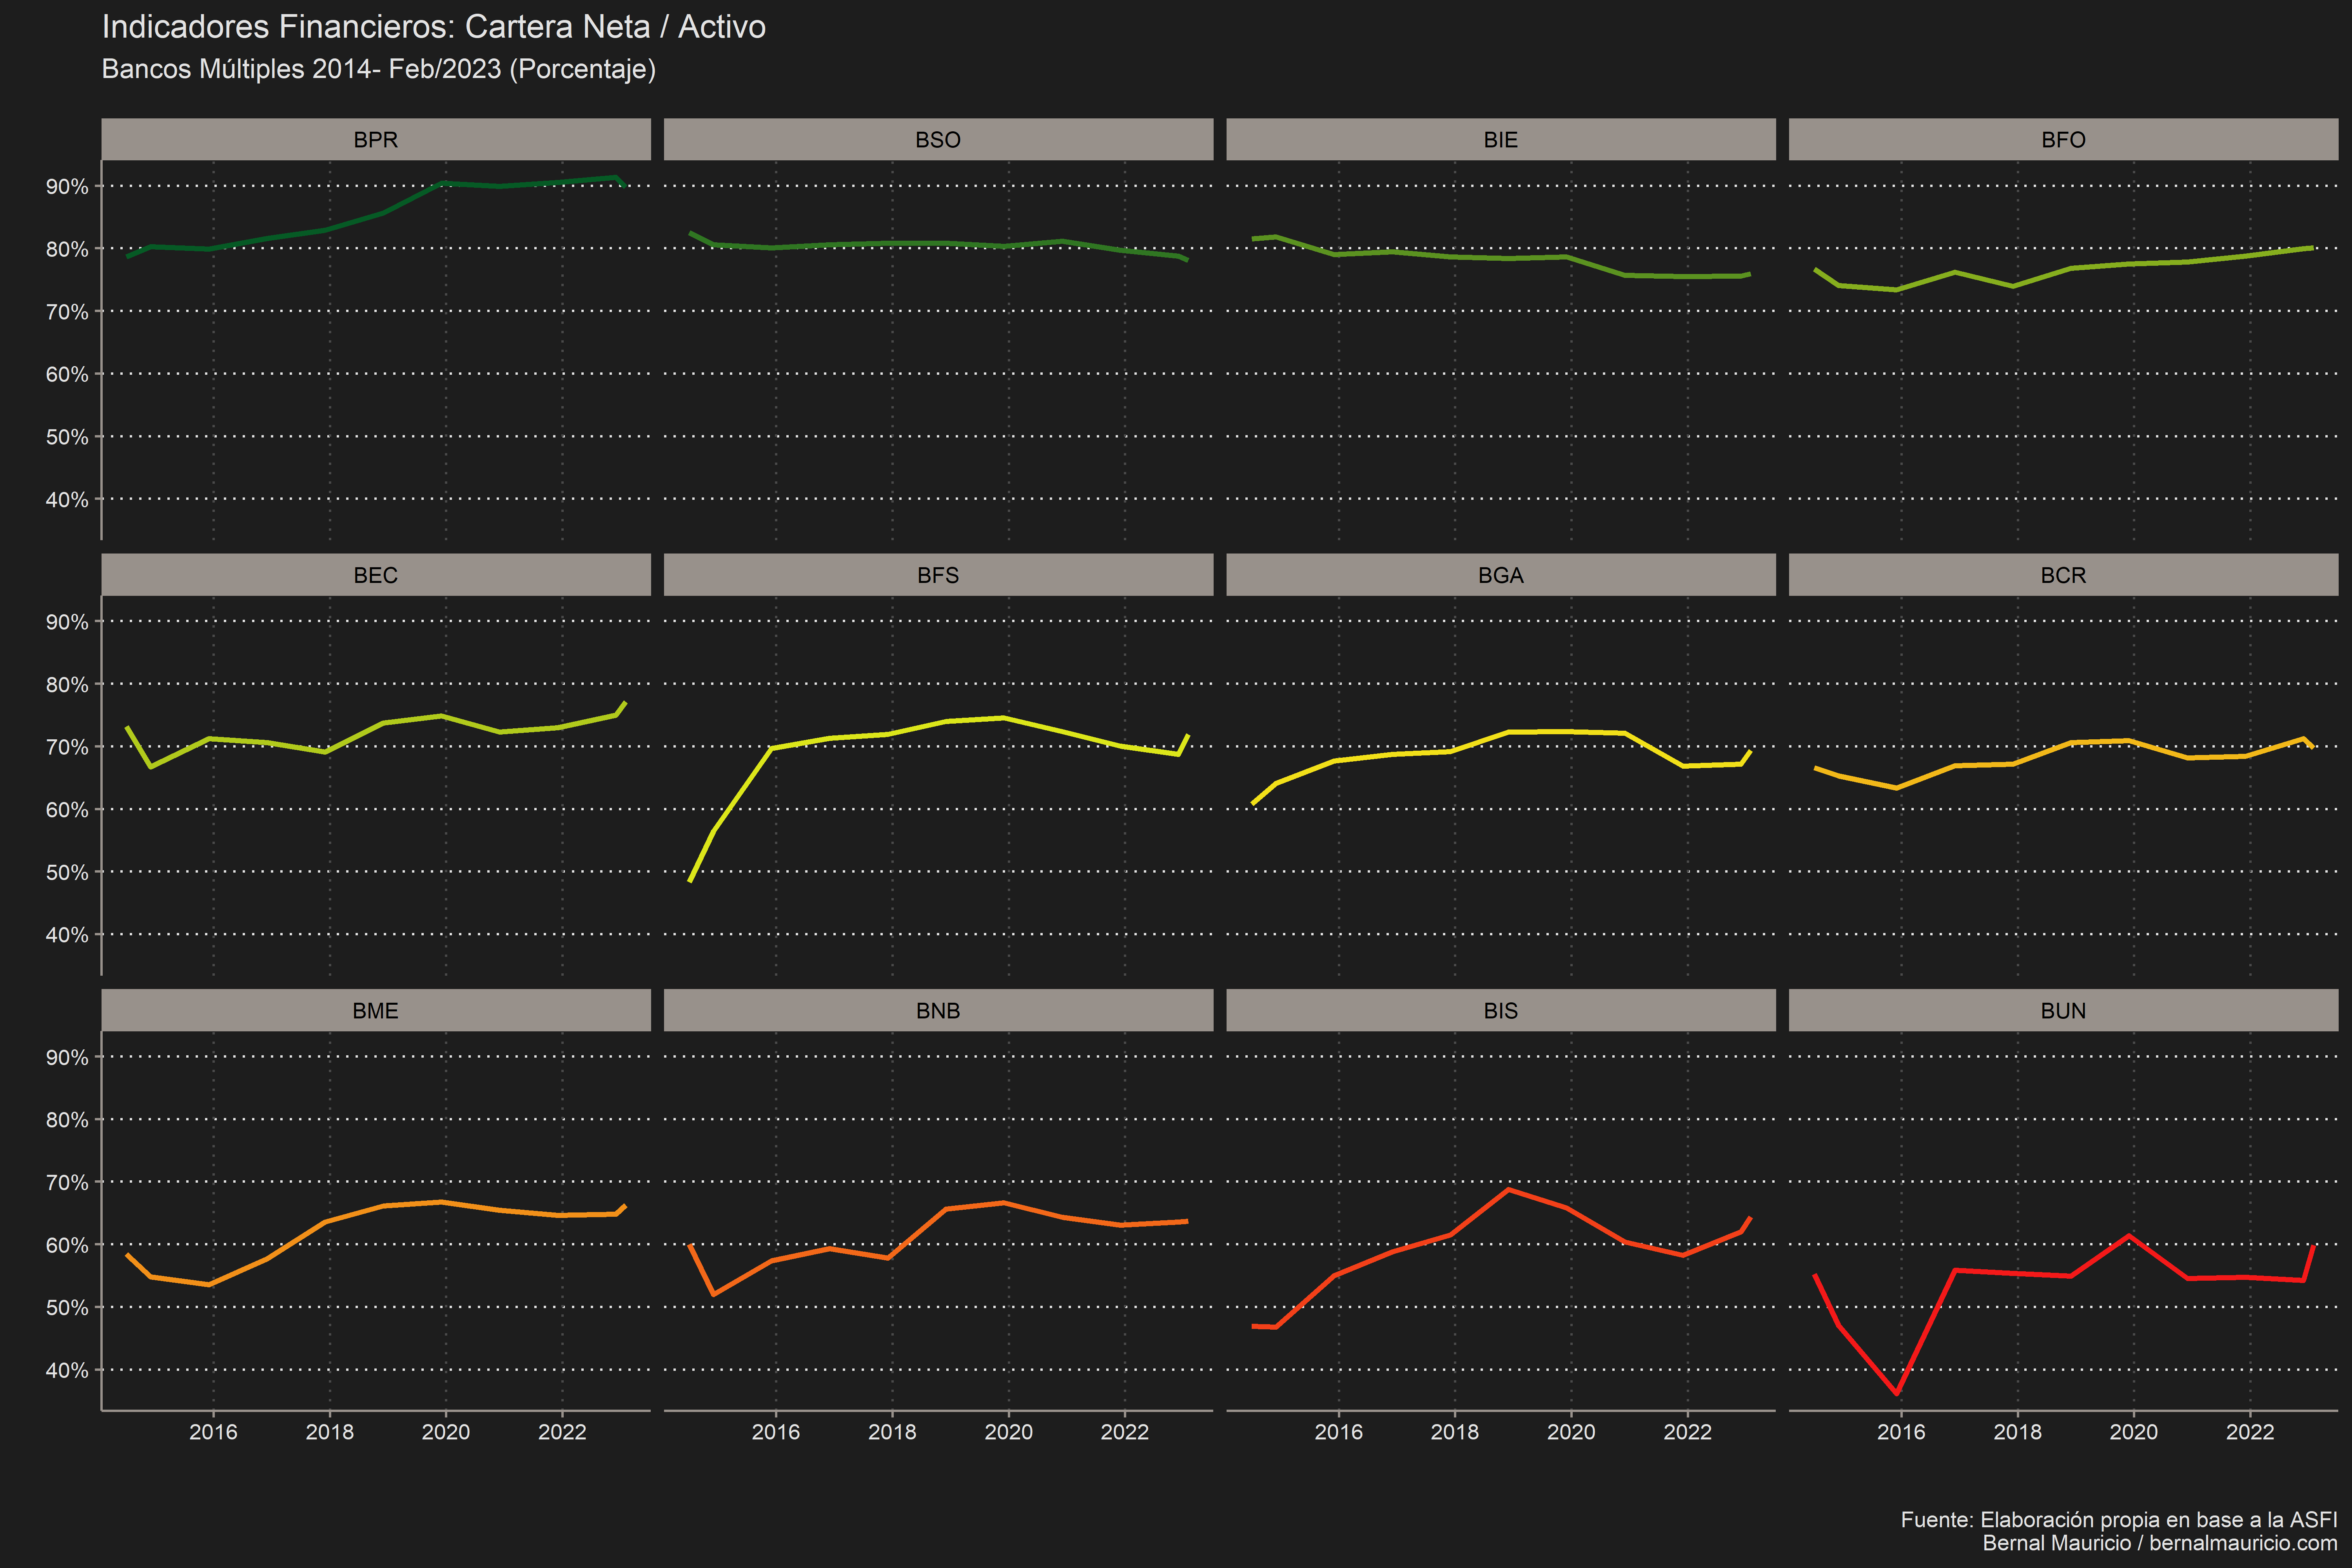Click the 2018 label under the BUN chart

pos(2018,1432)
